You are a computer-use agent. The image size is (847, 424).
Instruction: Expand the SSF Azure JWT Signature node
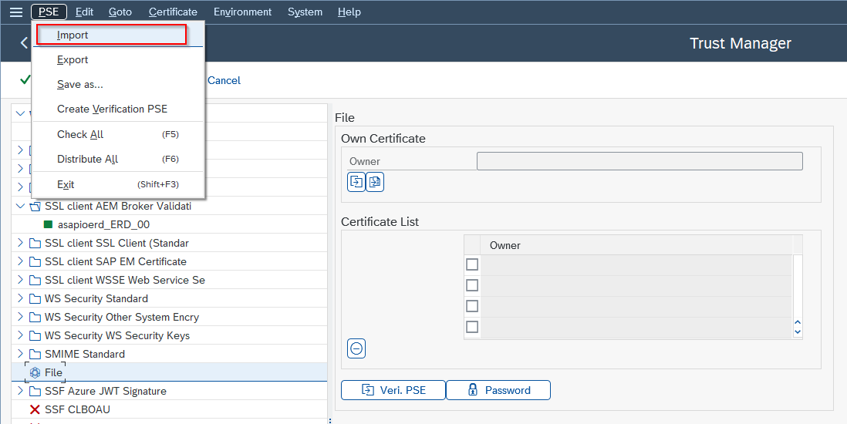pyautogui.click(x=21, y=391)
